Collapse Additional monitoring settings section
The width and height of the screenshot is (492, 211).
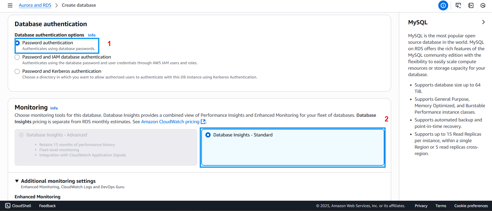coord(17,181)
